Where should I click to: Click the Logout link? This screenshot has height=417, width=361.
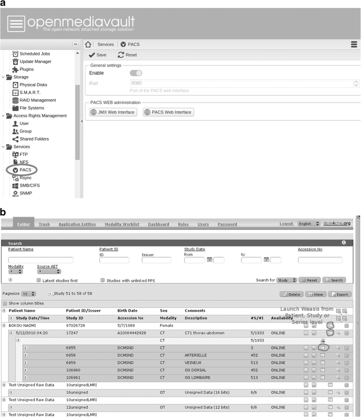pyautogui.click(x=287, y=224)
